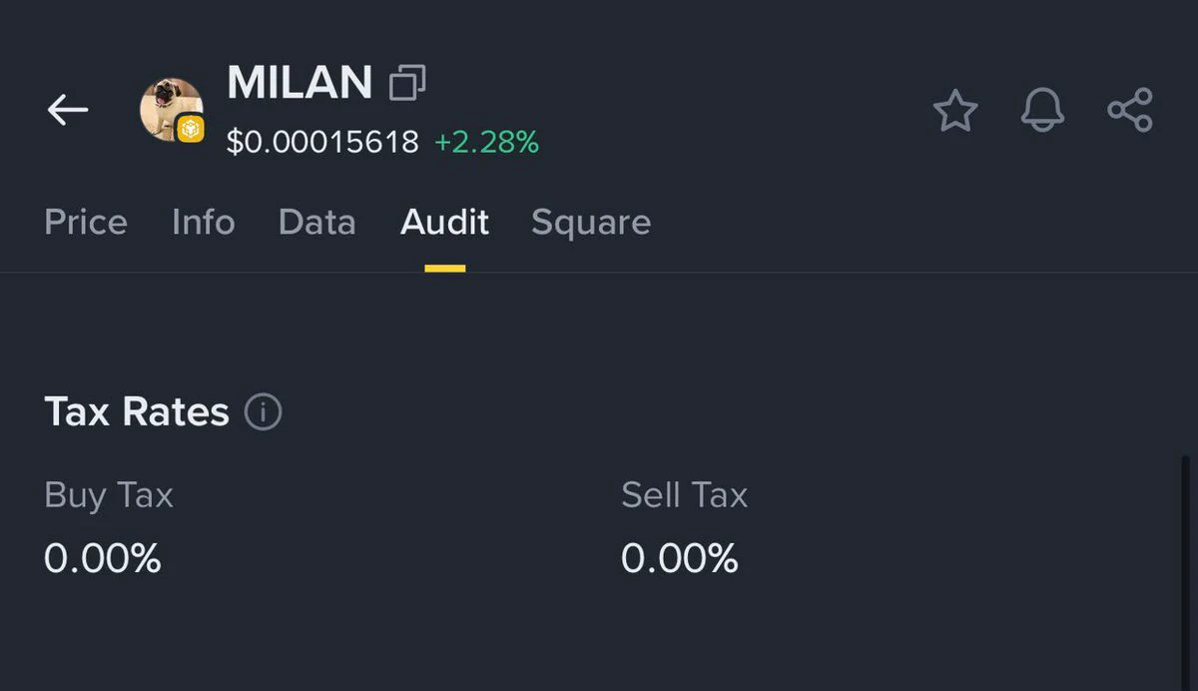Image resolution: width=1198 pixels, height=691 pixels.
Task: Switch to the Info tab
Action: tap(204, 222)
